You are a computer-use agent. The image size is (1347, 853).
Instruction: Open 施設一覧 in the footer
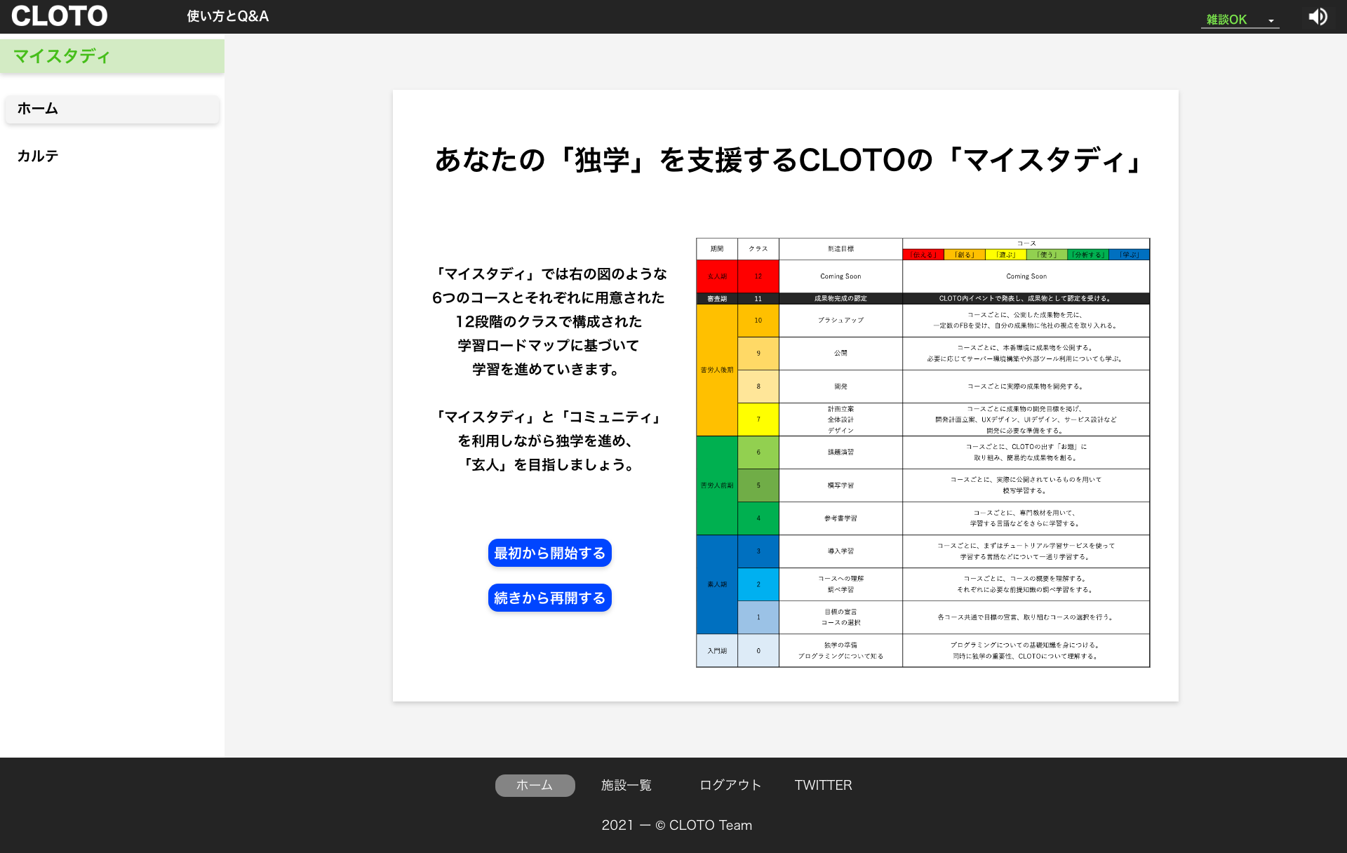click(x=626, y=786)
